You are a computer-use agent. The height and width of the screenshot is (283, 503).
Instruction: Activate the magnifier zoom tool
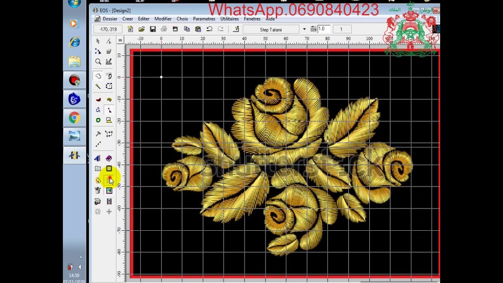[x=98, y=62]
